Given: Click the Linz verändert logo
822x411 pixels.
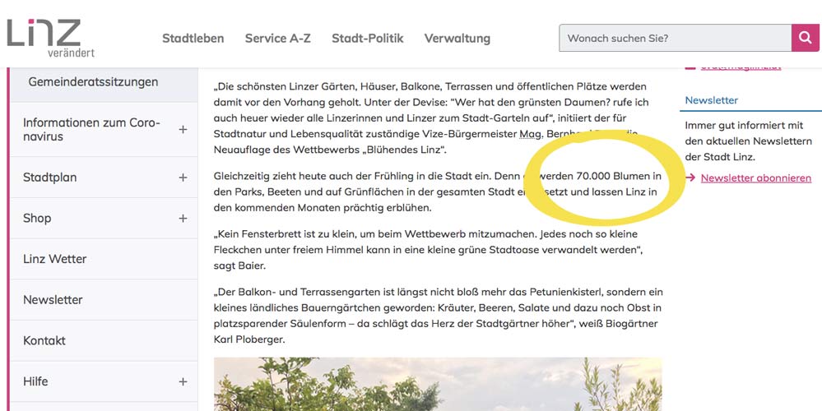Looking at the screenshot, I should click(50, 38).
